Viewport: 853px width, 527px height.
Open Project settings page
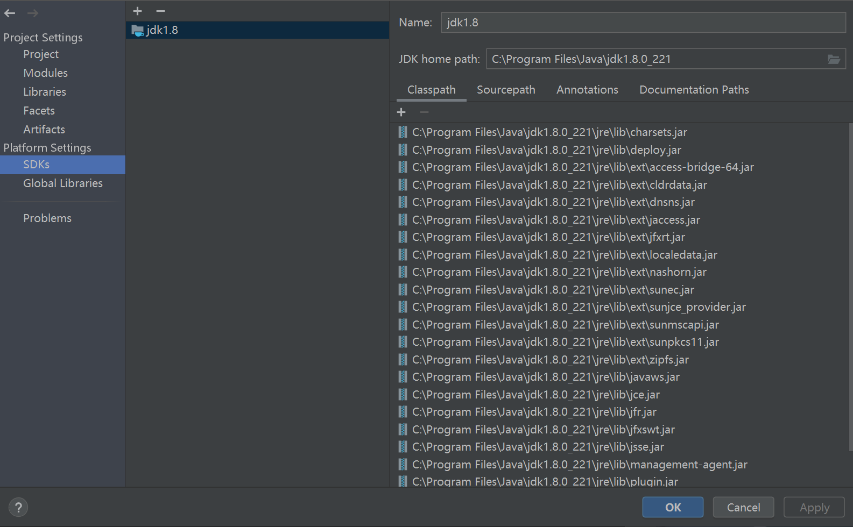pos(62,54)
